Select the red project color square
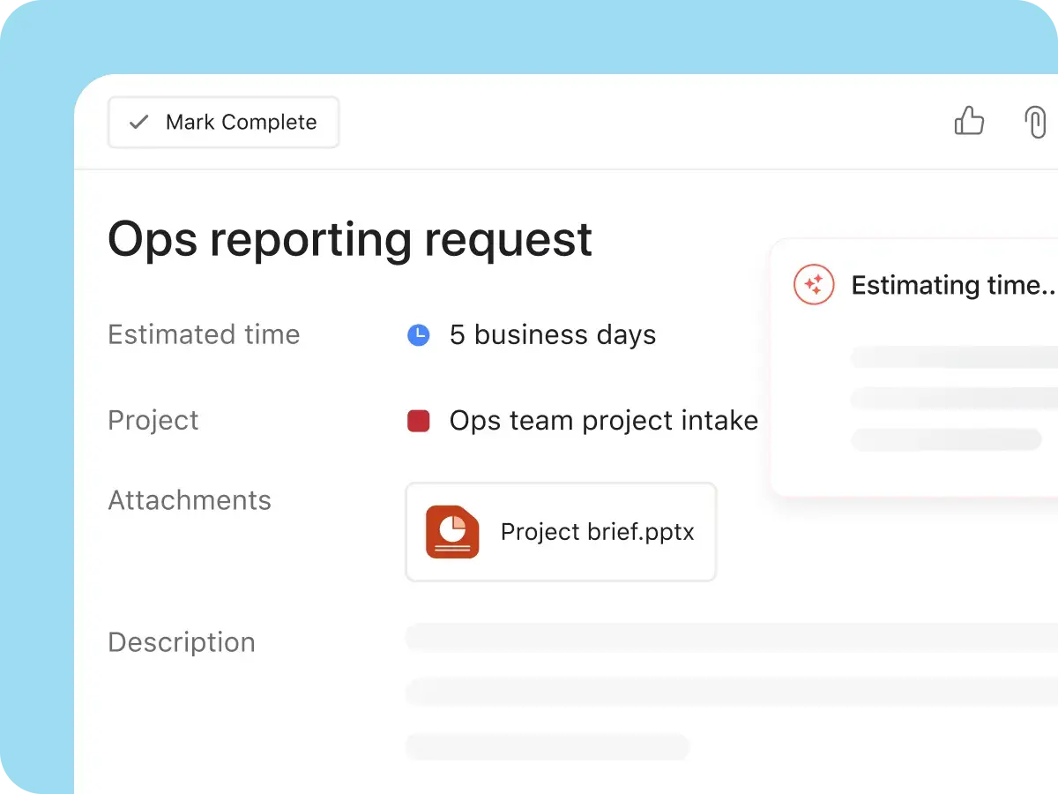The width and height of the screenshot is (1058, 794). click(x=418, y=421)
